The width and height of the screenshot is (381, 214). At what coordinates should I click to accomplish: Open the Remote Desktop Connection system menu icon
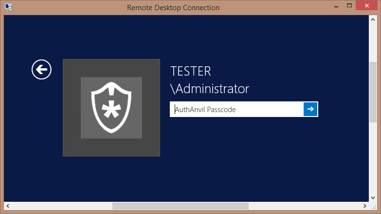[9, 7]
